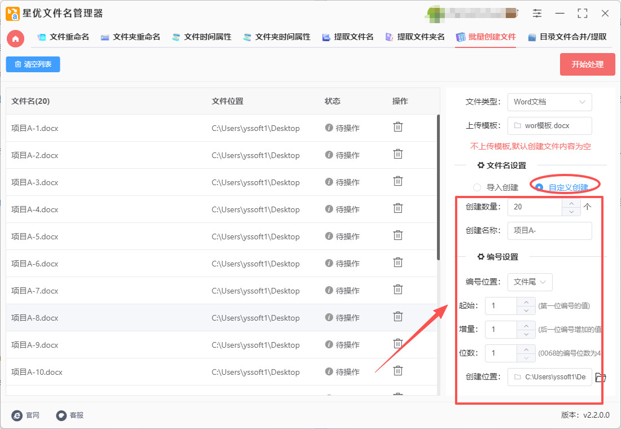The height and width of the screenshot is (429, 621).
Task: Click the 创建名称 input field
Action: click(550, 230)
